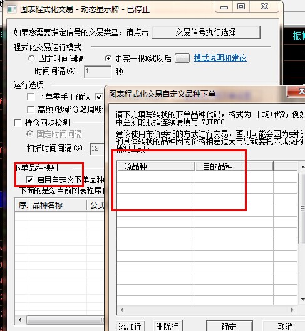Screen dimensions: 305x331
Task: Enable the 高频(秒或分笔周期) checkbox
Action: coord(31,109)
